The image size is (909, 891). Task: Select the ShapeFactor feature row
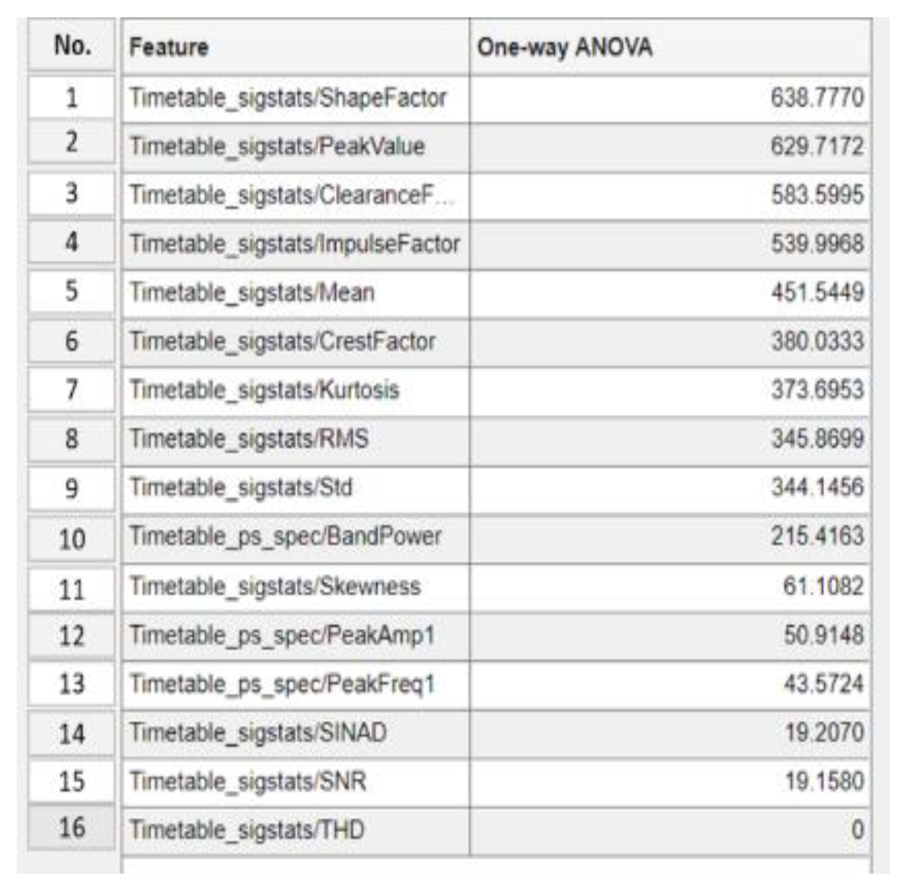point(288,98)
